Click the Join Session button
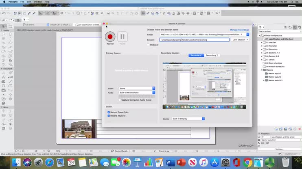The height and width of the screenshot is (169, 302). tap(240, 40)
